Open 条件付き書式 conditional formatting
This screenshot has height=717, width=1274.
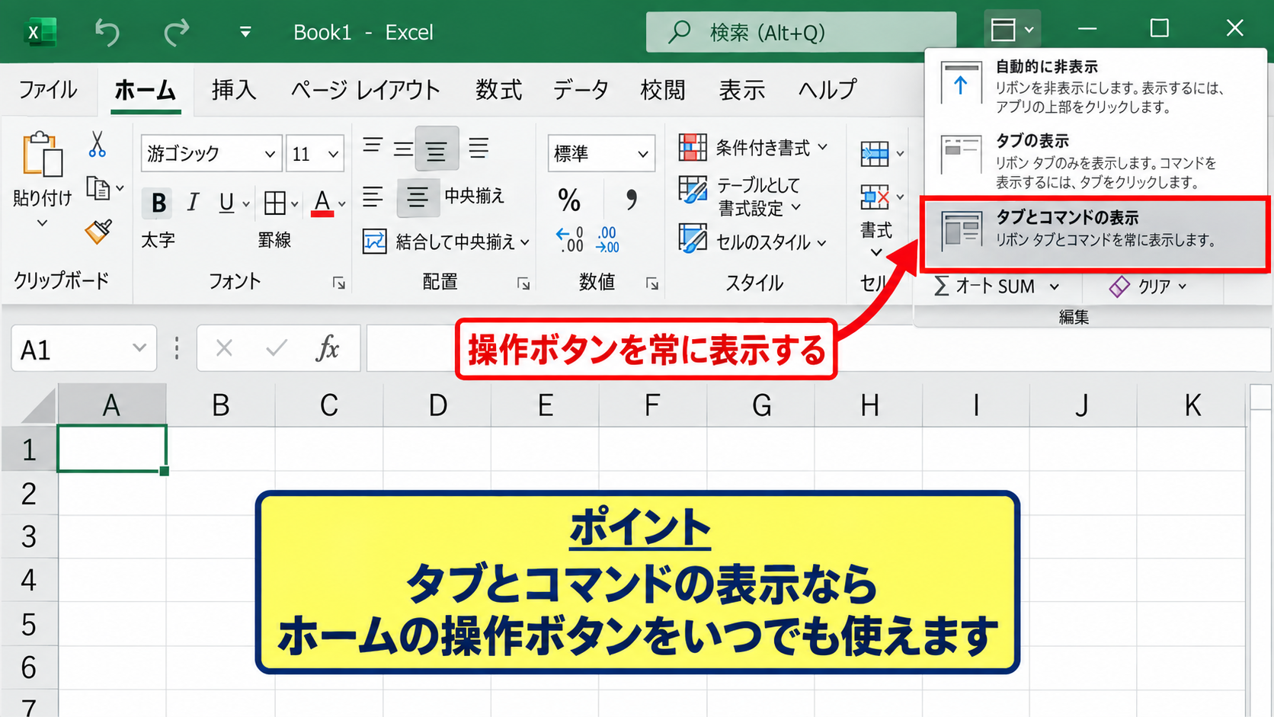point(753,147)
